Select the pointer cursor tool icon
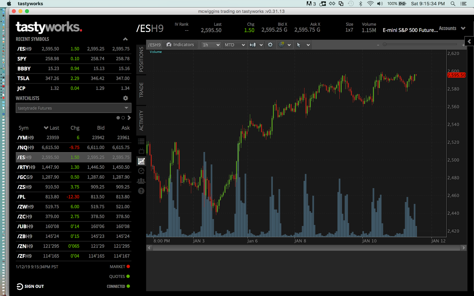This screenshot has width=474, height=296. click(299, 45)
